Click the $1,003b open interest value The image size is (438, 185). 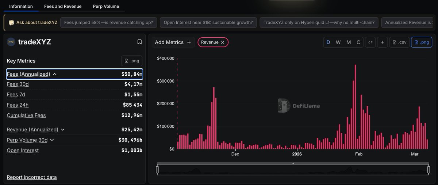(x=132, y=150)
